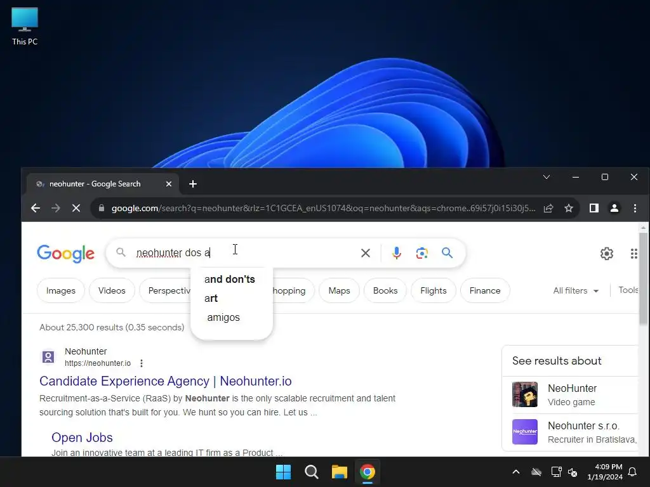
Task: Select 'amigos' autocomplete suggestion
Action: pyautogui.click(x=223, y=318)
